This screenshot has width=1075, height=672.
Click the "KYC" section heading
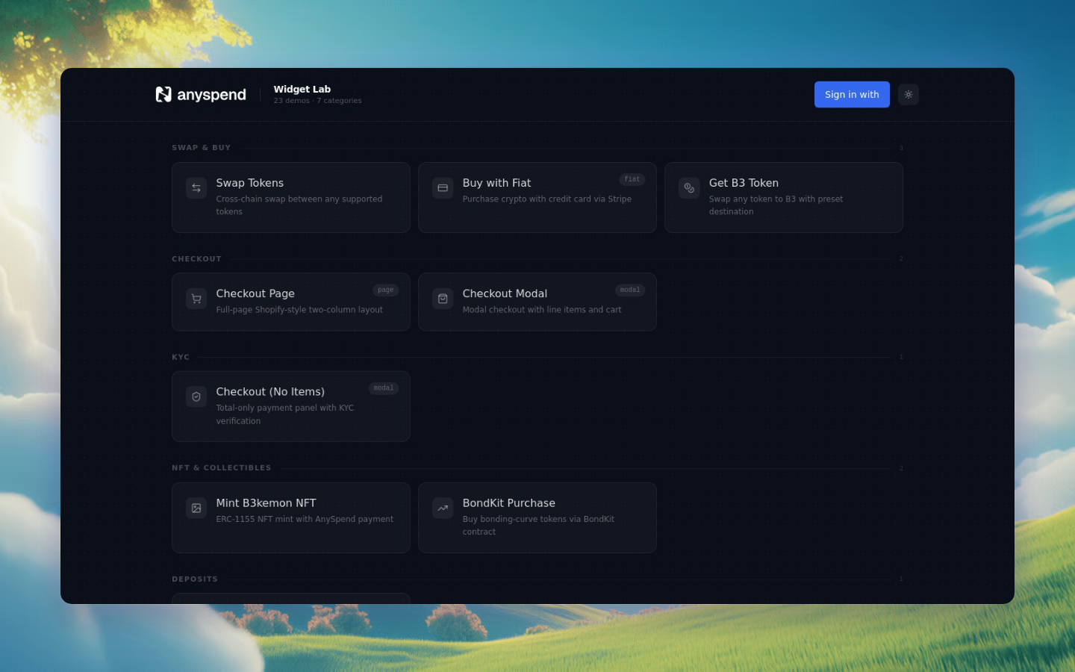[x=181, y=357]
